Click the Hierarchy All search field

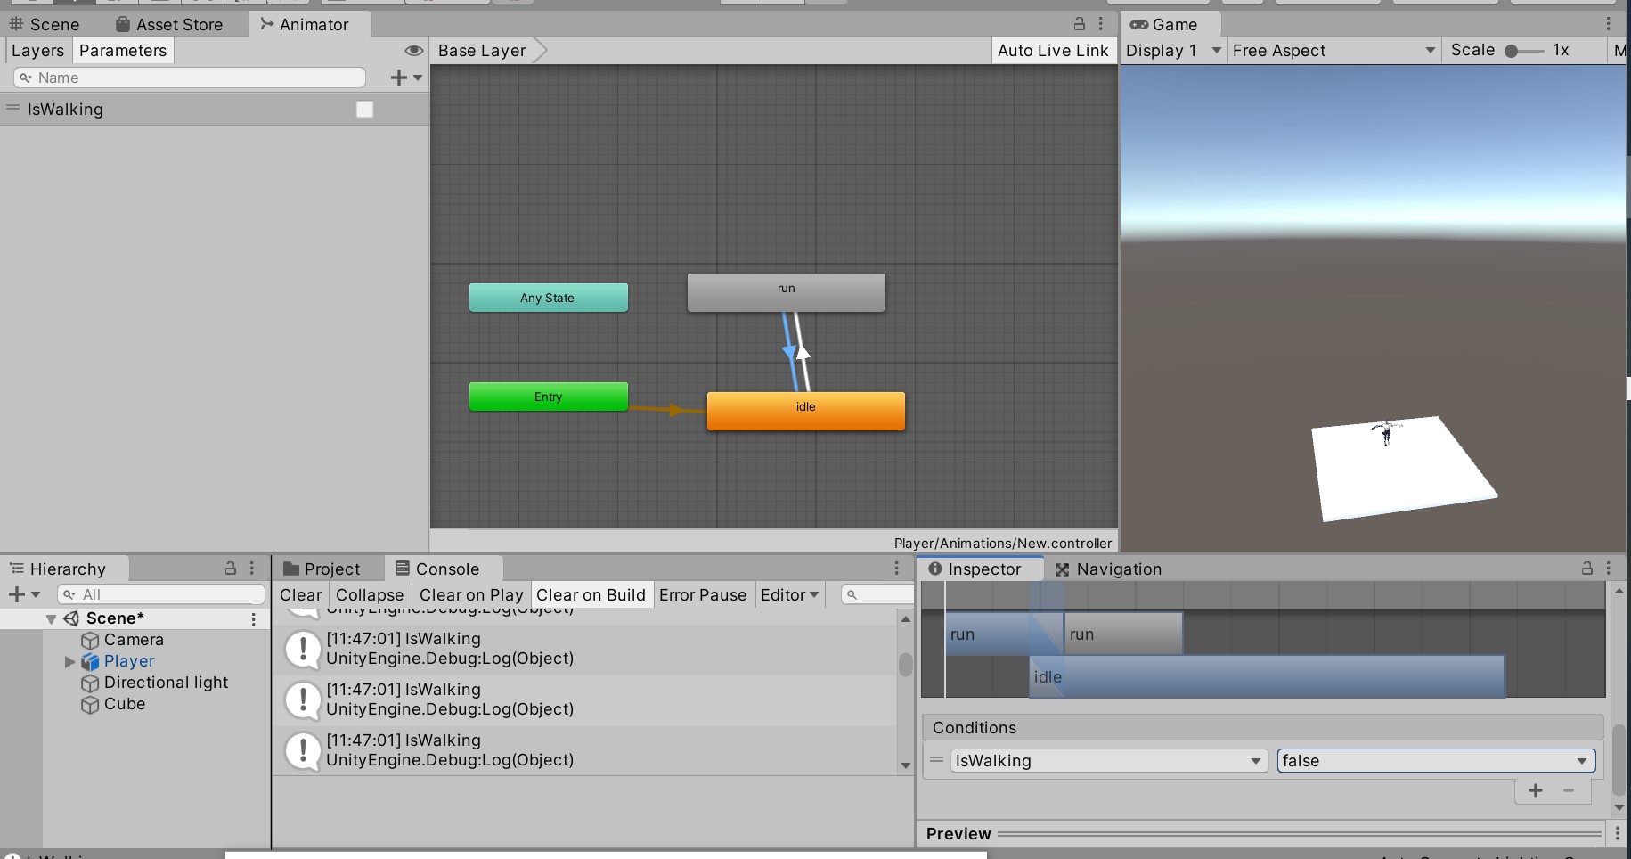(x=161, y=594)
